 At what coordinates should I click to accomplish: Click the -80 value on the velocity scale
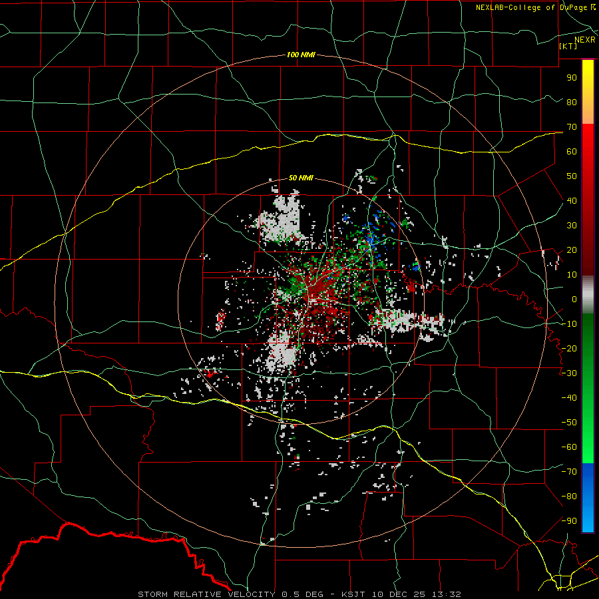[x=569, y=497]
